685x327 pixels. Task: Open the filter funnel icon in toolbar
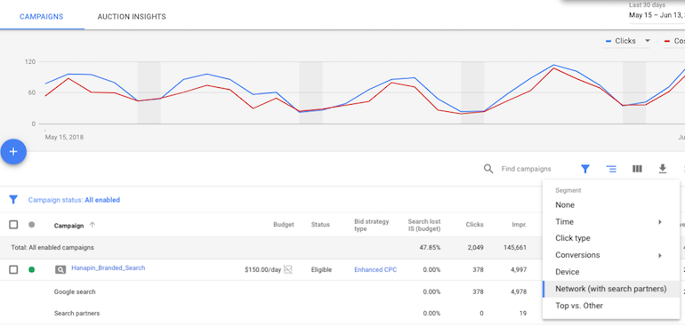coord(585,169)
